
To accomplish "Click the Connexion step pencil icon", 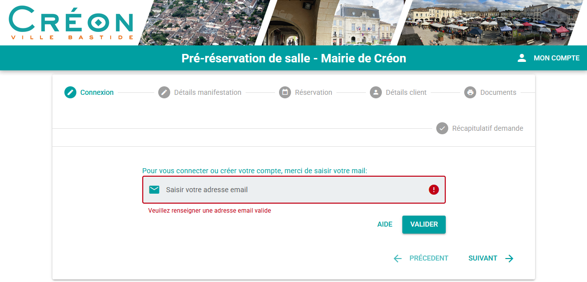I will [70, 92].
